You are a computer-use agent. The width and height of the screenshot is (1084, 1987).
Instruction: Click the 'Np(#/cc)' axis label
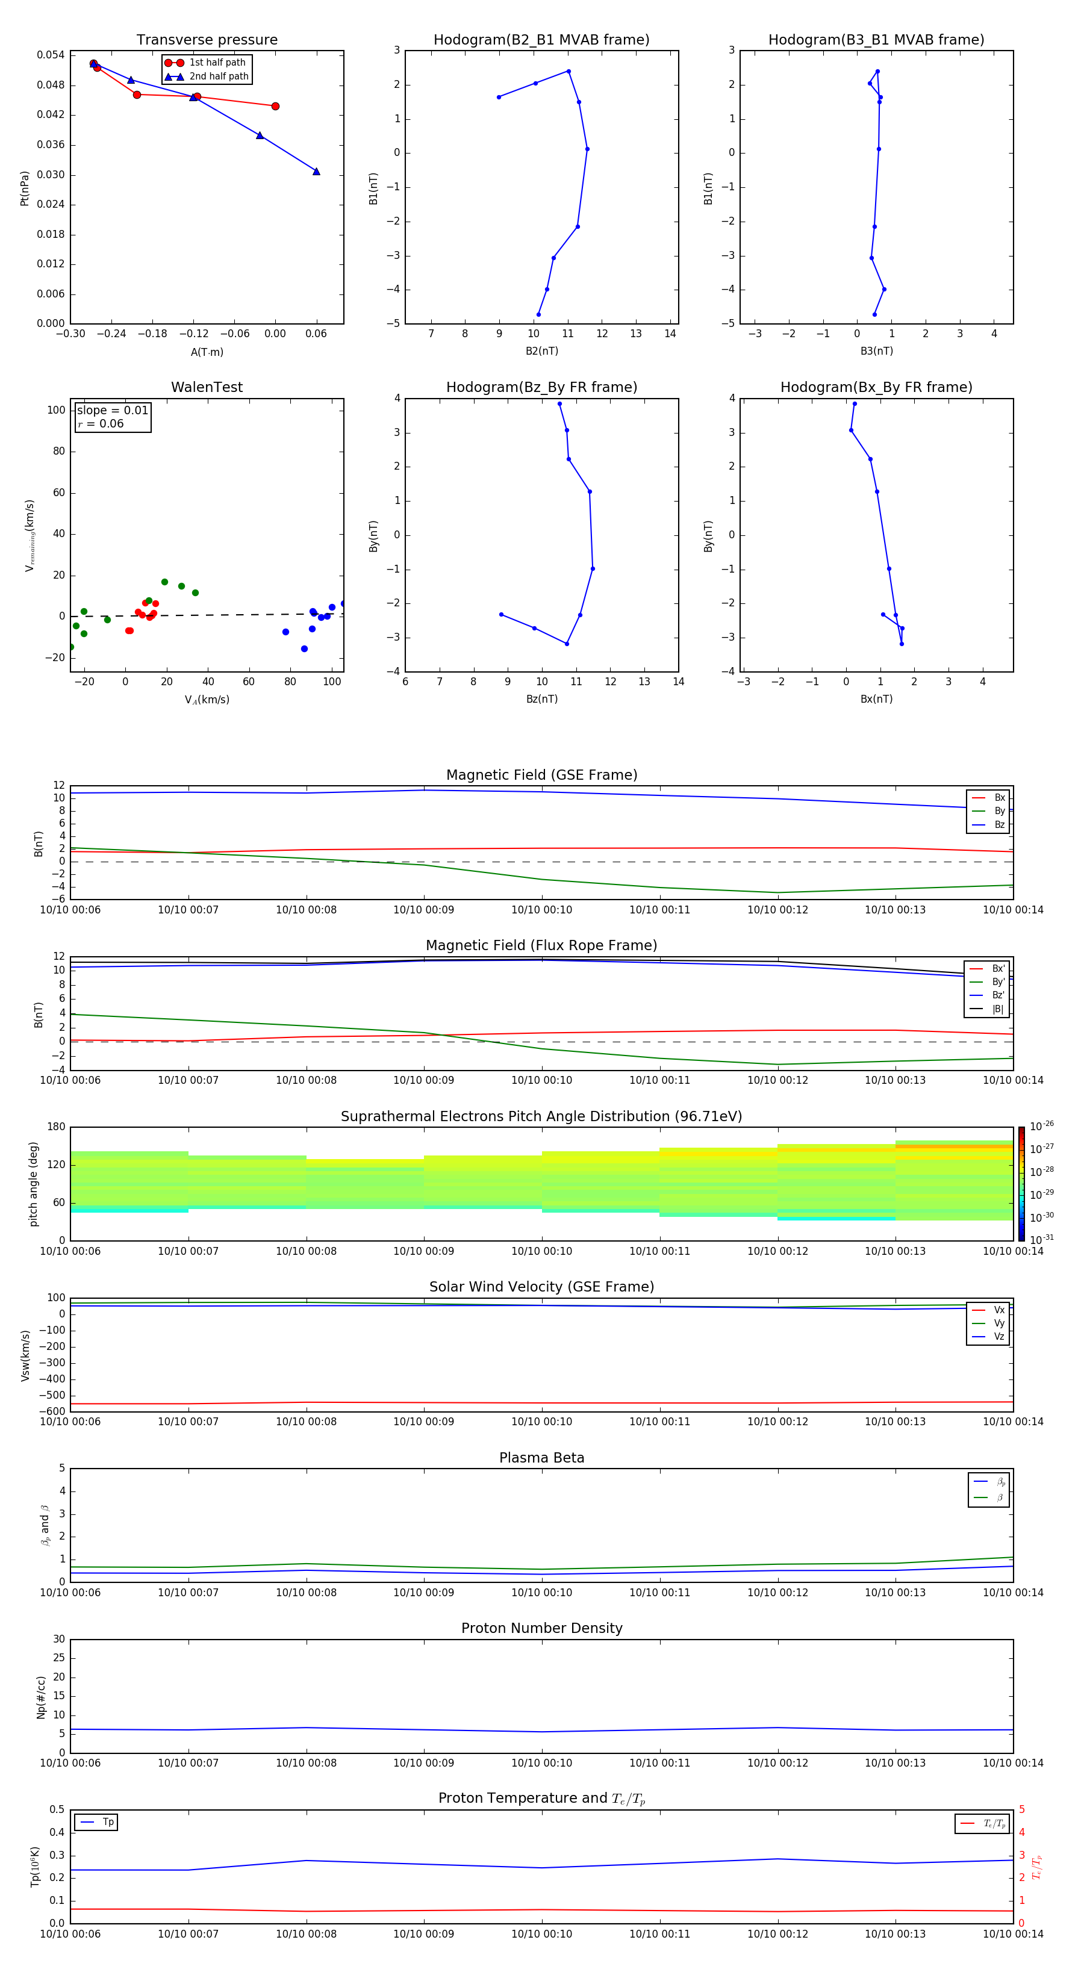[41, 1696]
